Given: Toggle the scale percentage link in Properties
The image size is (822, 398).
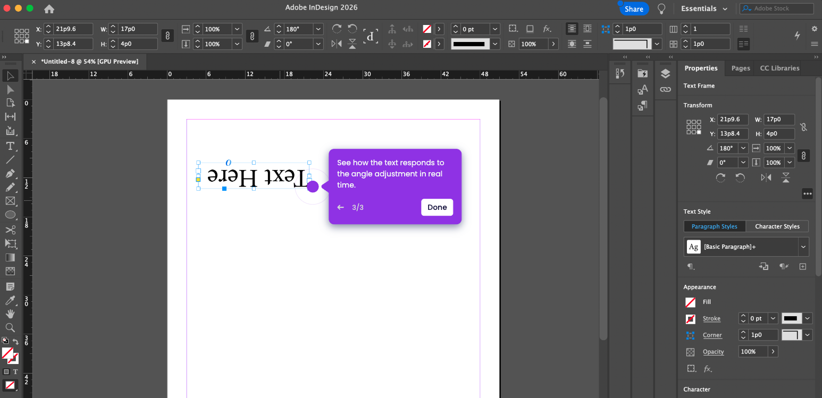Looking at the screenshot, I should tap(803, 156).
